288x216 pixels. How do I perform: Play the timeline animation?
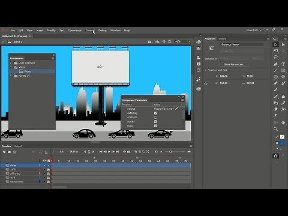[109, 152]
